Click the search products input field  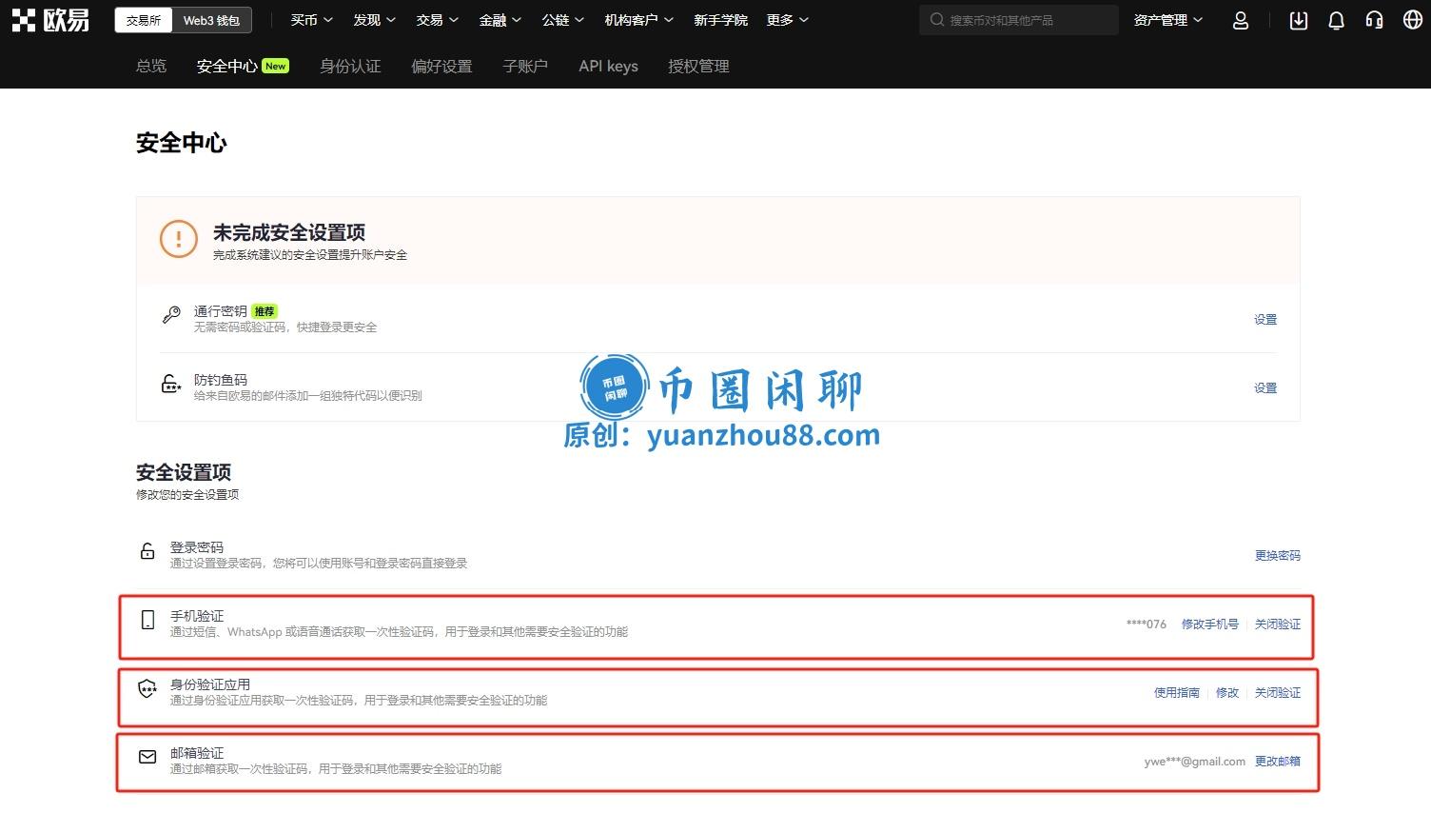click(x=1018, y=20)
